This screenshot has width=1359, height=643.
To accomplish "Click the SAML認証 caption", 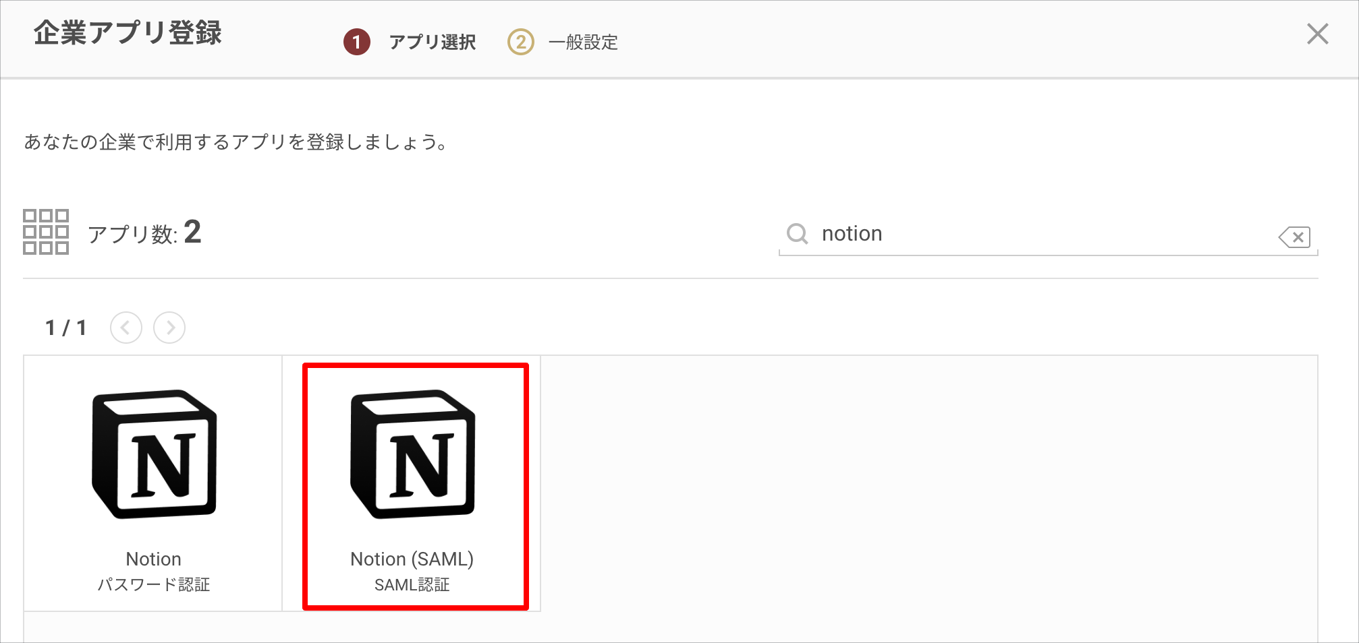I will [x=412, y=585].
